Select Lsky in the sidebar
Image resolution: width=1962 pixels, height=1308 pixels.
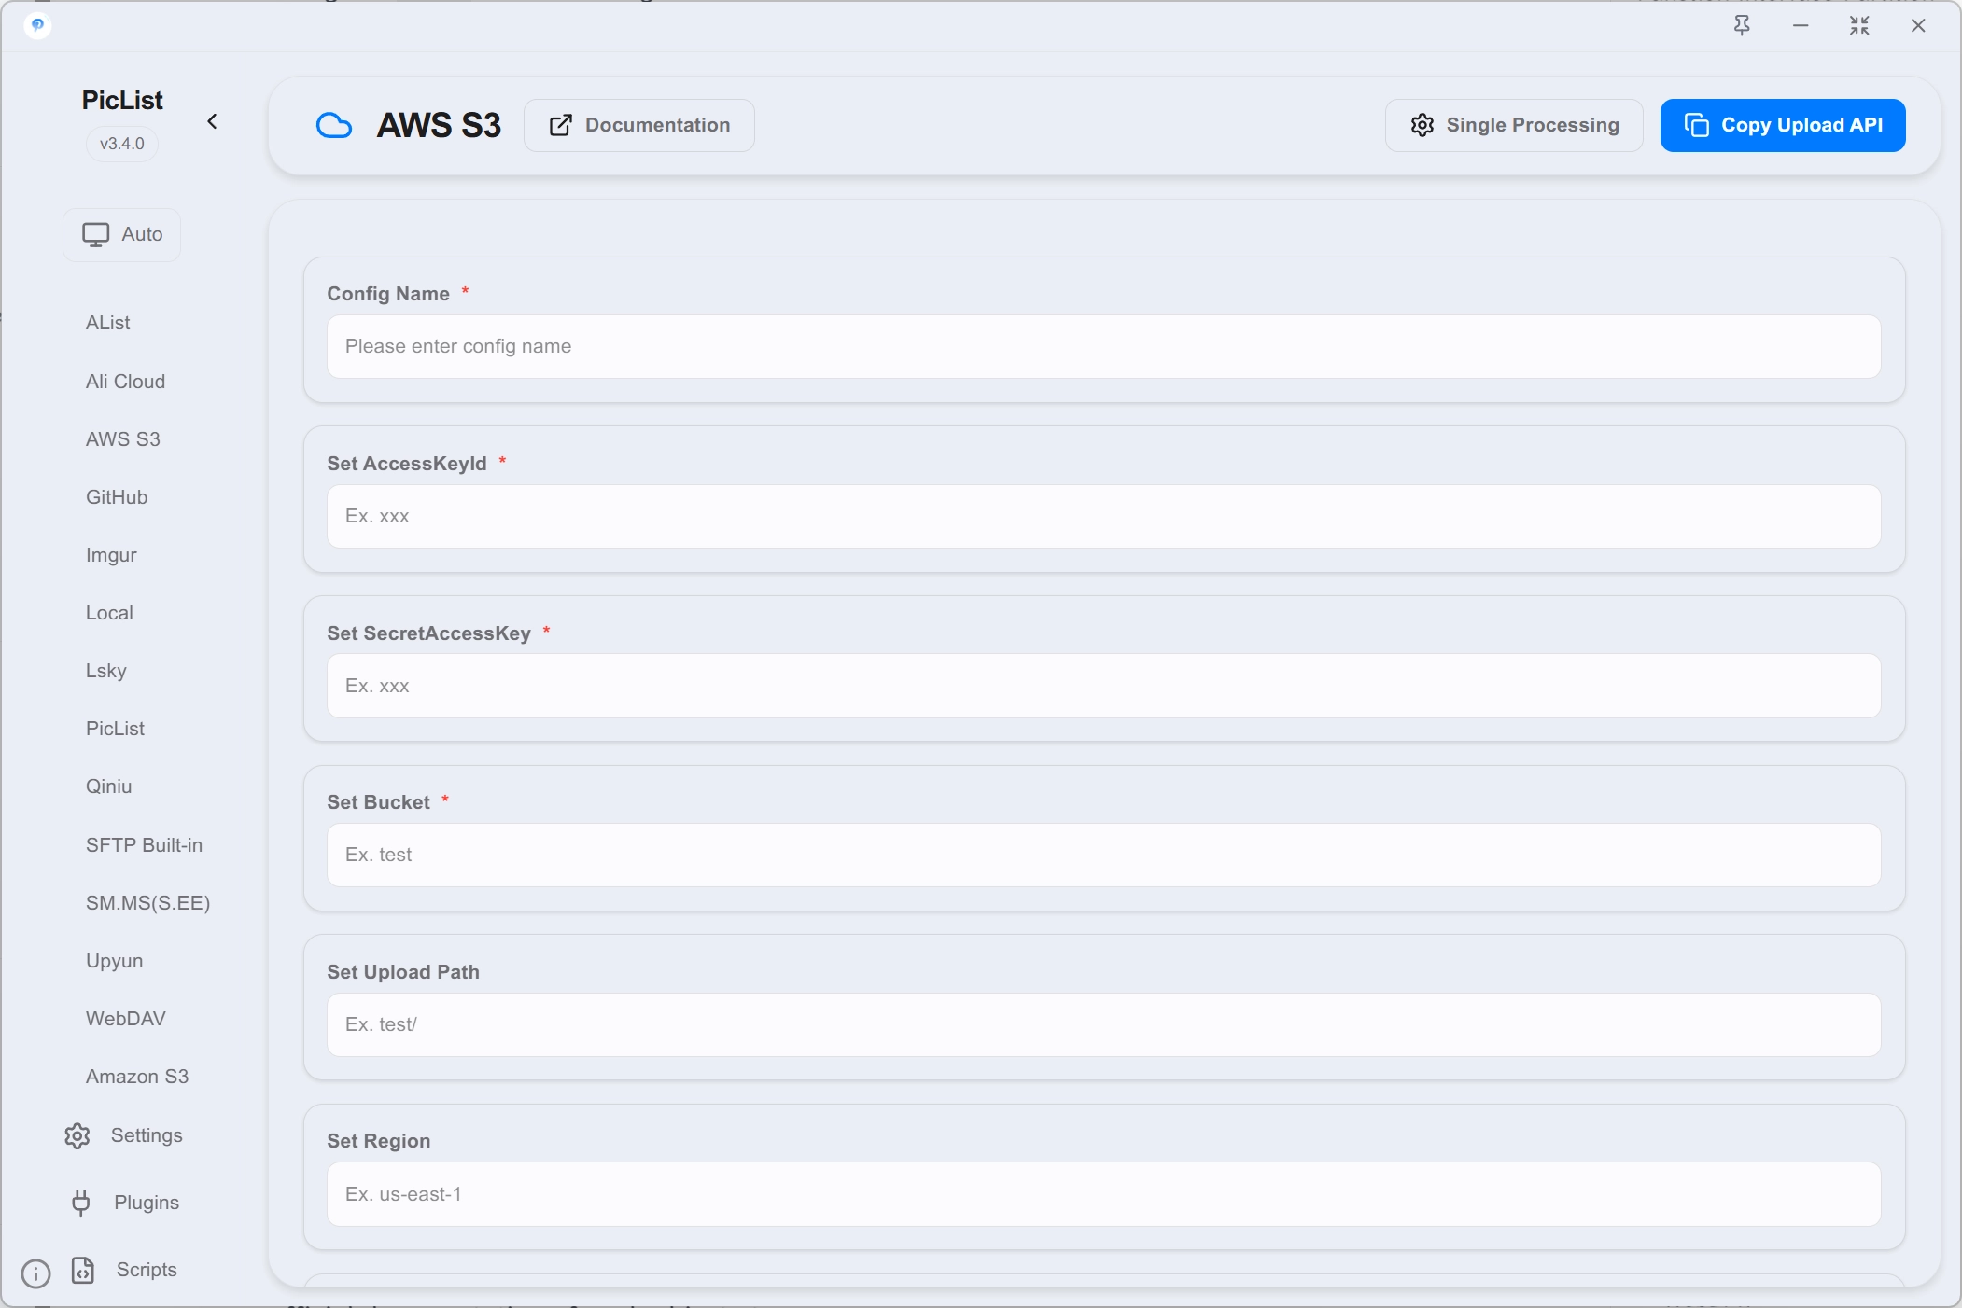pos(106,671)
